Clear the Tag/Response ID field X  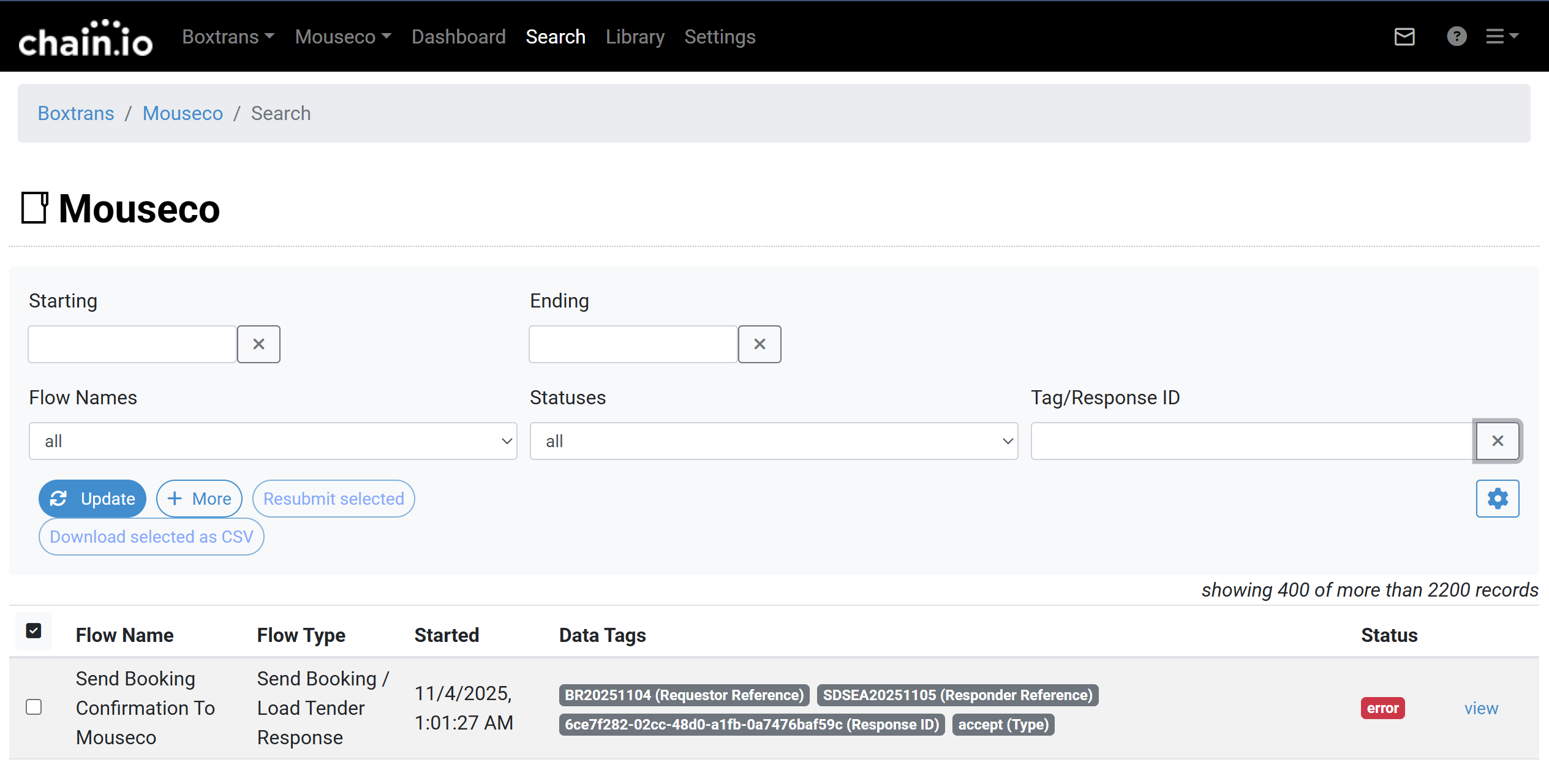[x=1498, y=441]
